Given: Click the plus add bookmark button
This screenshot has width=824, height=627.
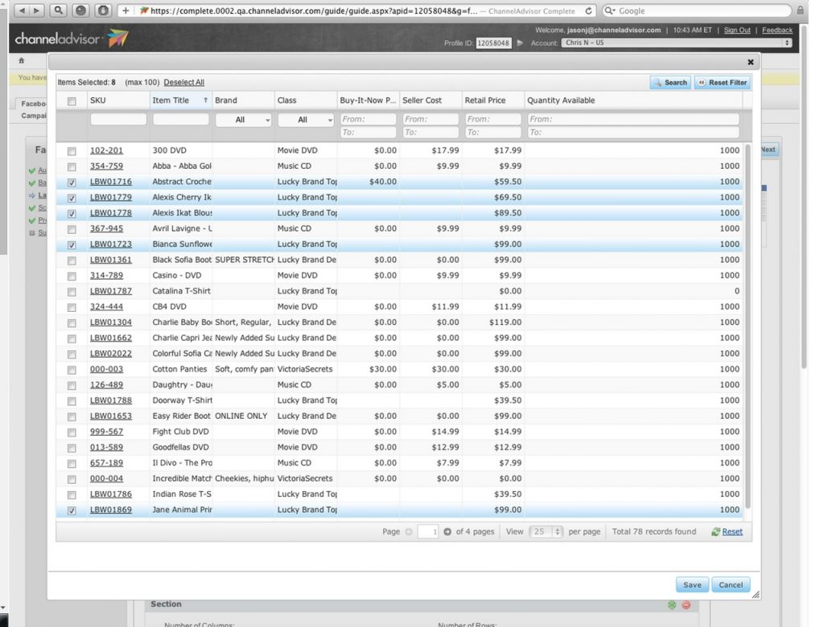Looking at the screenshot, I should 126,10.
